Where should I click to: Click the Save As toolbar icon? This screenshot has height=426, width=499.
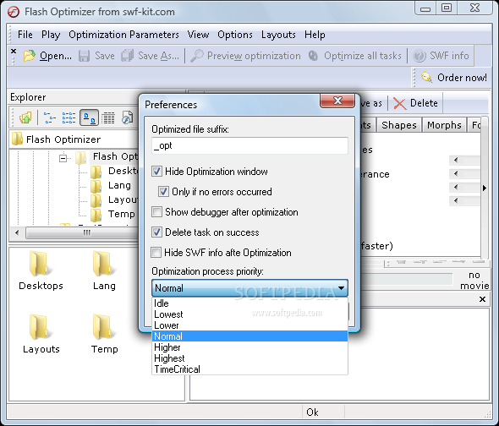(x=128, y=56)
